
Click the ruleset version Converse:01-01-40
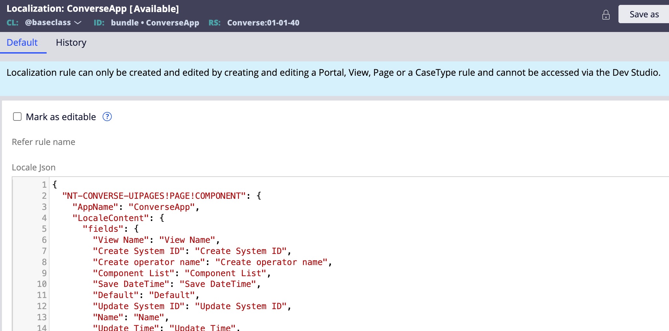pos(263,23)
